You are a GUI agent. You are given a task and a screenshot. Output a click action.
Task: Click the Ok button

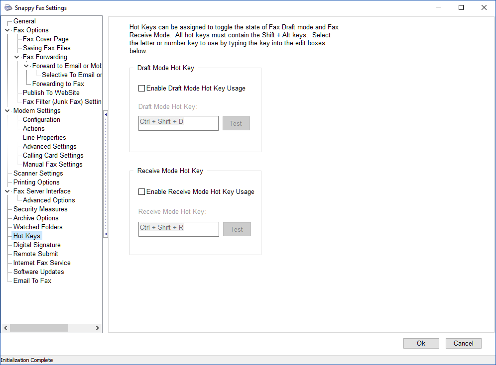(421, 343)
